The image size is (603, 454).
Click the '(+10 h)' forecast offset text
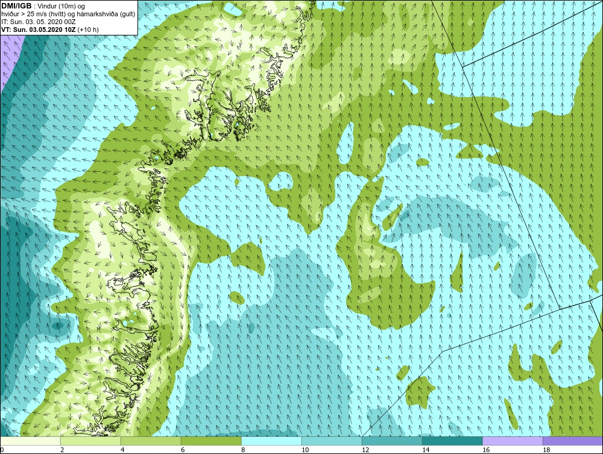click(88, 30)
